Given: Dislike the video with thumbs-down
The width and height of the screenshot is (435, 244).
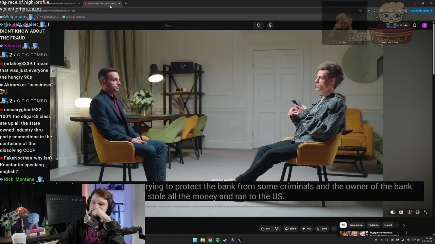Looking at the screenshot, I should pos(277,228).
